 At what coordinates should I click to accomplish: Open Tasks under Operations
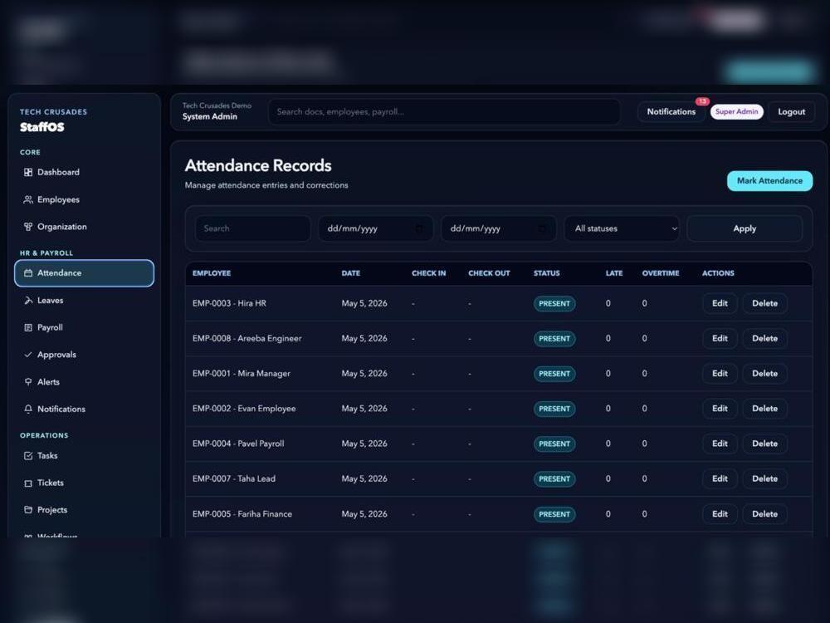[x=84, y=455]
